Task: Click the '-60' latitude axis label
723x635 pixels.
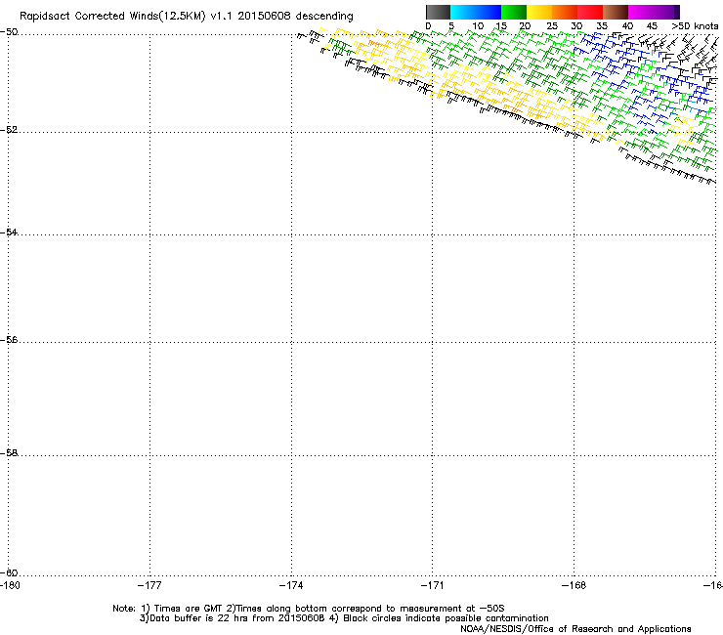Action: point(9,573)
